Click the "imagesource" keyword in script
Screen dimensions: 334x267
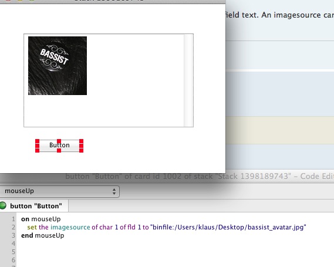(x=70, y=227)
